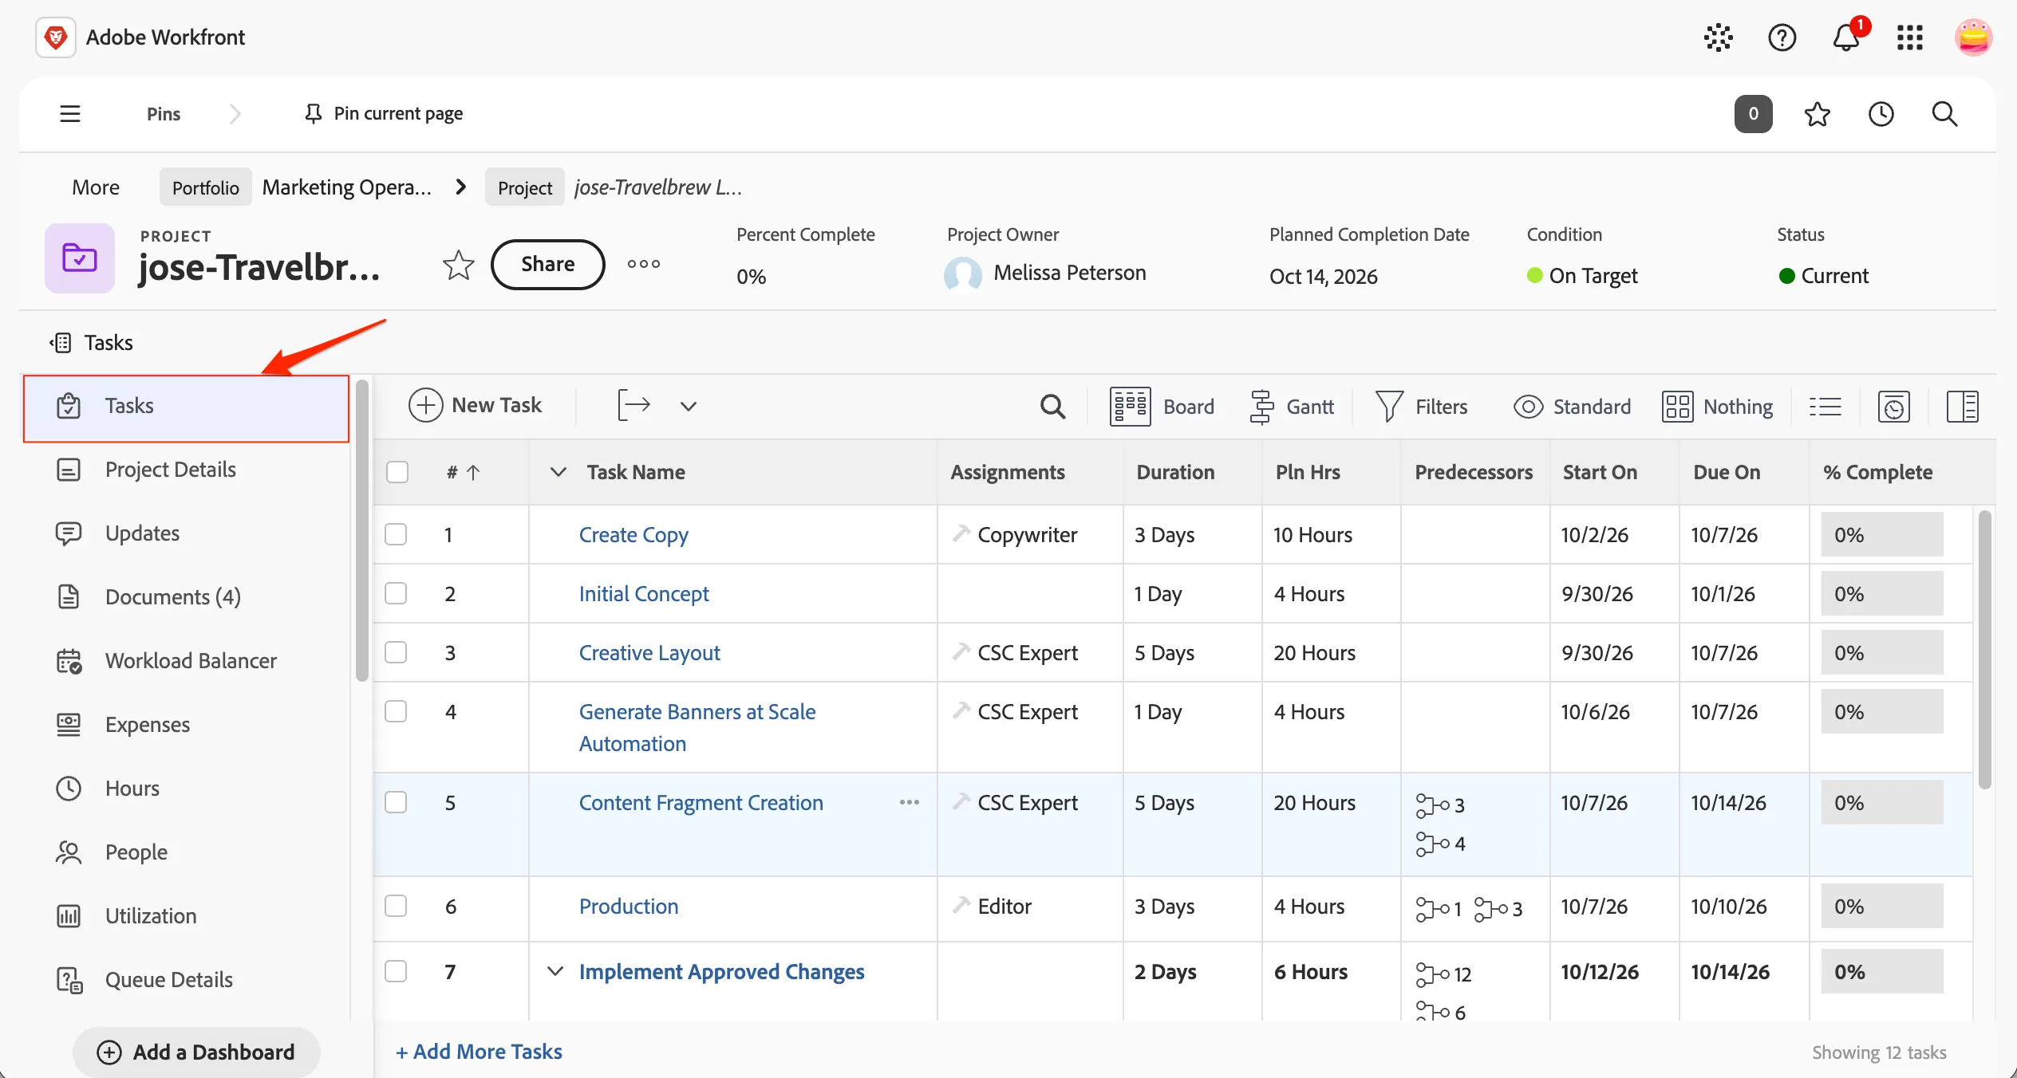Check the Implement Approved Changes checkbox
The image size is (2017, 1078).
(x=396, y=971)
